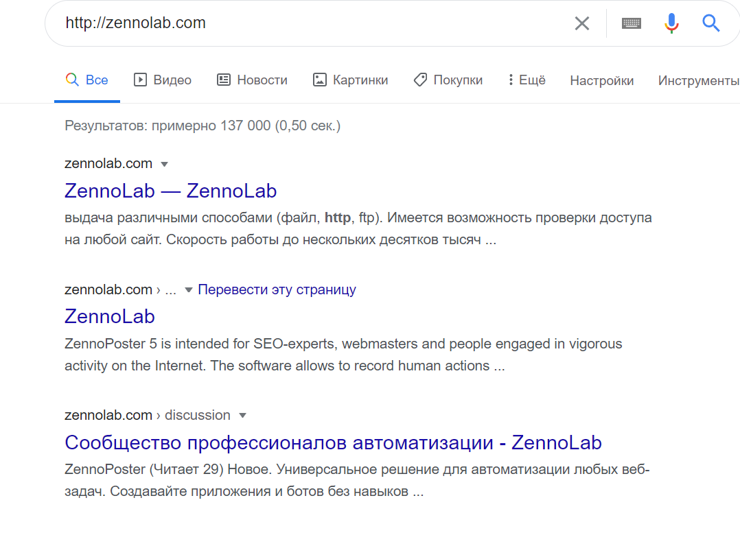Expand dropdown arrow beside discussion breadcrumb
Screen dimensions: 740x533
[242, 416]
